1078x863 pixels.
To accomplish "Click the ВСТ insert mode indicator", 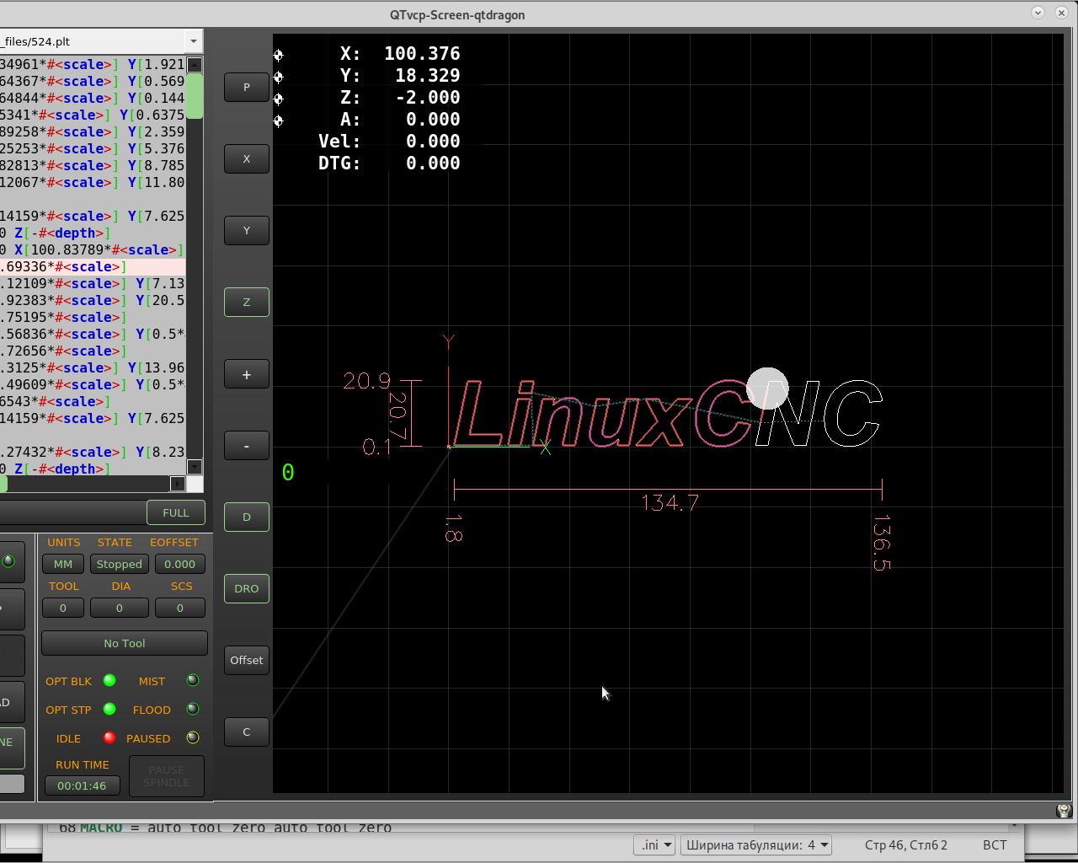I will tap(995, 844).
